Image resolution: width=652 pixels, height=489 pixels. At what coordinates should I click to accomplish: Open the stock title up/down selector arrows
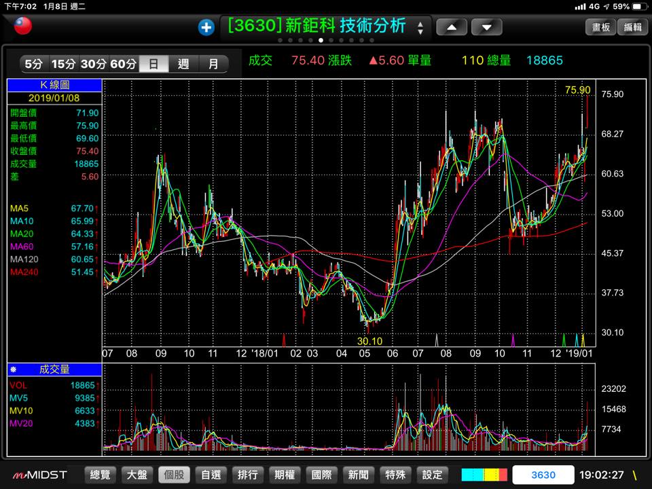pyautogui.click(x=420, y=28)
